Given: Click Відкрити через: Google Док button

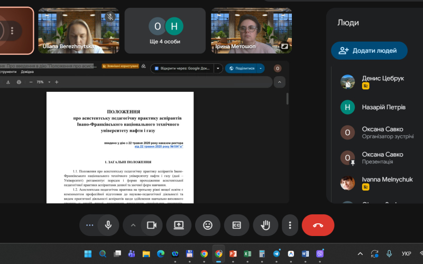Looking at the screenshot, I should pyautogui.click(x=182, y=69).
